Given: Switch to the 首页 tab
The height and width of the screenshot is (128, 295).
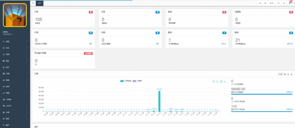Looking at the screenshot, I should coord(39,3).
